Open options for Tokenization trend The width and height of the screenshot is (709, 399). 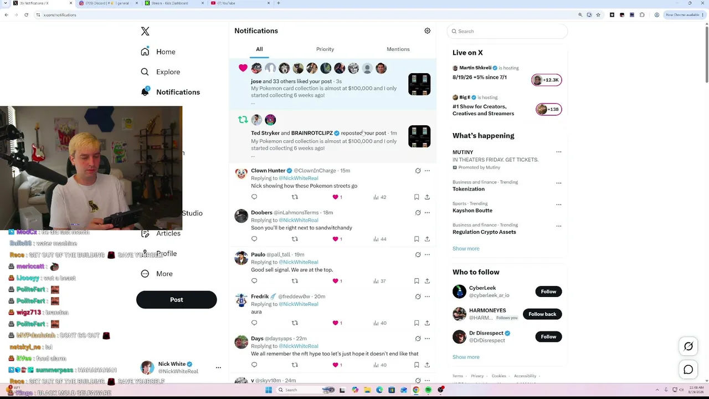coord(558,183)
